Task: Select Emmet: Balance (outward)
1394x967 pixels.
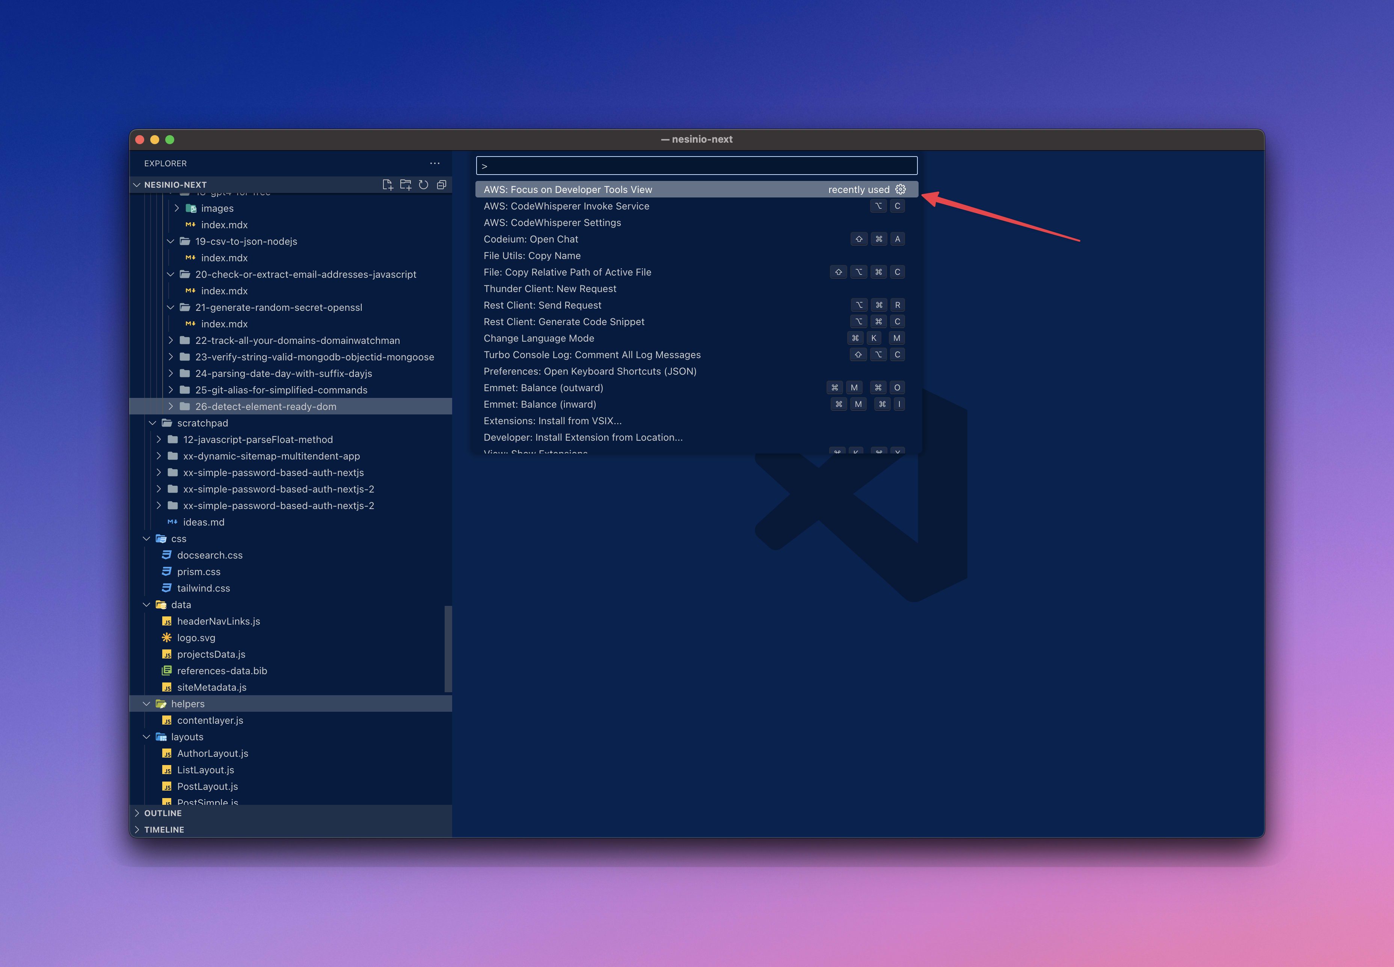Action: pyautogui.click(x=697, y=388)
